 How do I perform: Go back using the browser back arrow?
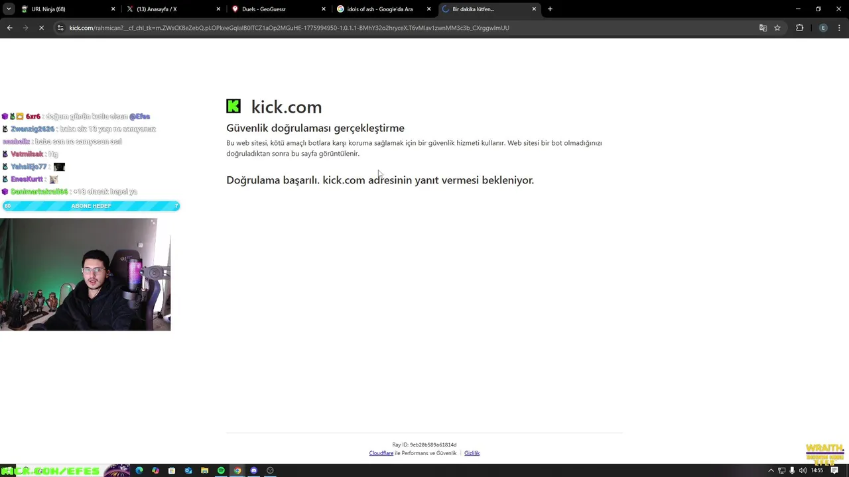pyautogui.click(x=9, y=28)
